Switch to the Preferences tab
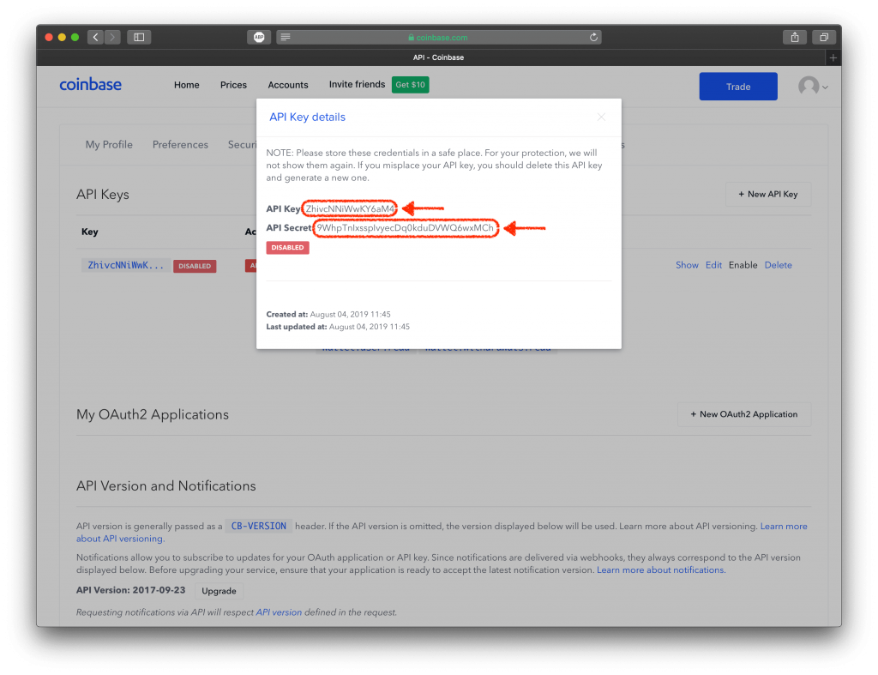The image size is (878, 675). [x=180, y=145]
